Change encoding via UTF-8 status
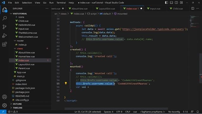 [119, 112]
